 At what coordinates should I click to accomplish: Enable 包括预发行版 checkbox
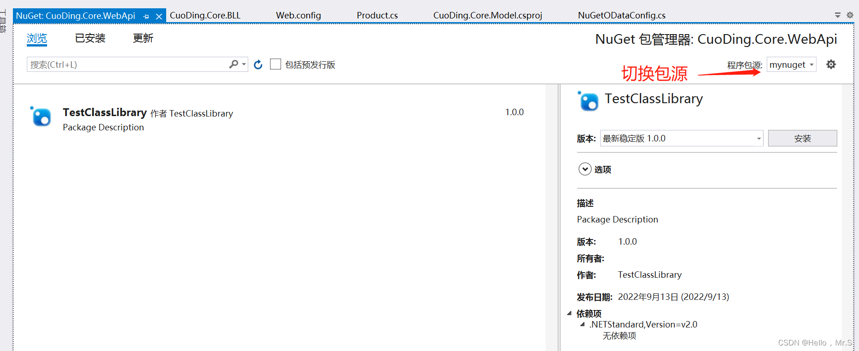[x=276, y=64]
